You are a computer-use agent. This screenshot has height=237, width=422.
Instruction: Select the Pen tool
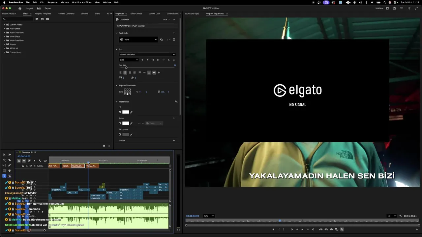click(10, 165)
